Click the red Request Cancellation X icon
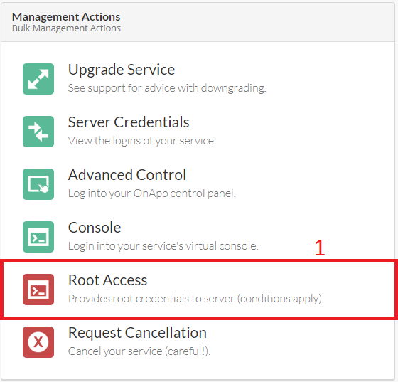 38,342
